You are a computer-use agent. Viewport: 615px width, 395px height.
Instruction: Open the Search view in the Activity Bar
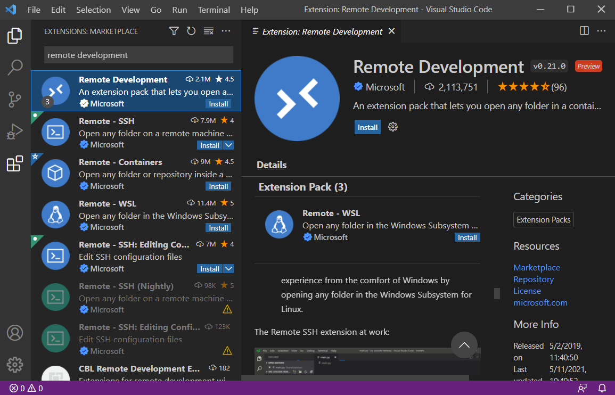click(x=14, y=68)
